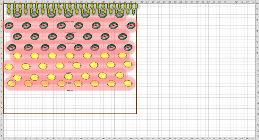Select the first yellow melon in top melon row
Image resolution: width=259 pixels, height=140 pixels.
click(17, 56)
